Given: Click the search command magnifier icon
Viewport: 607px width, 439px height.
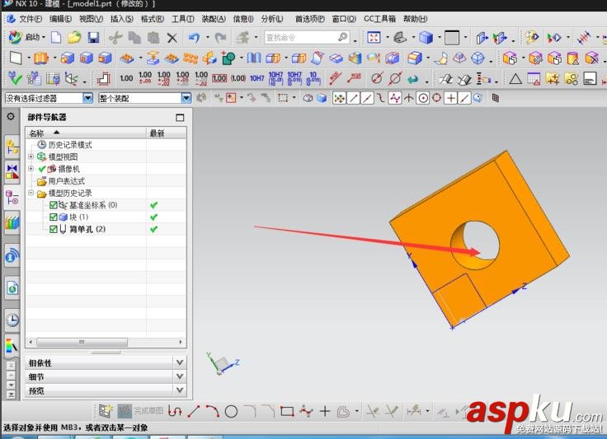Looking at the screenshot, I should click(342, 37).
